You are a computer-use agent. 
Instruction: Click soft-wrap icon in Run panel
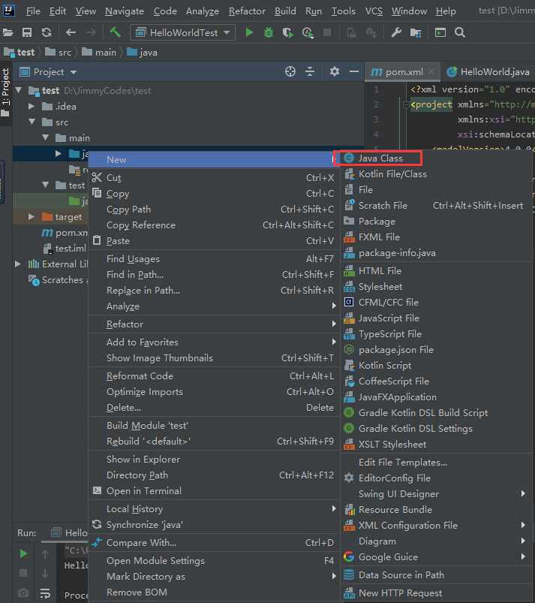point(45,593)
